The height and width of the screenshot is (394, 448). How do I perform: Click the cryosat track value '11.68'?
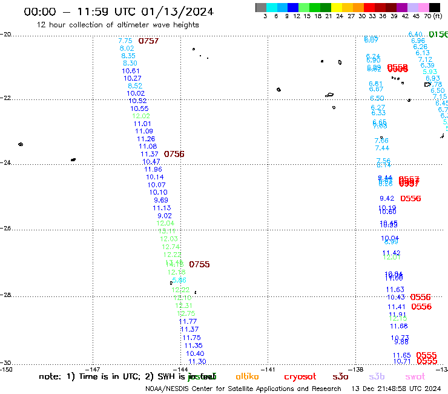tap(399, 326)
